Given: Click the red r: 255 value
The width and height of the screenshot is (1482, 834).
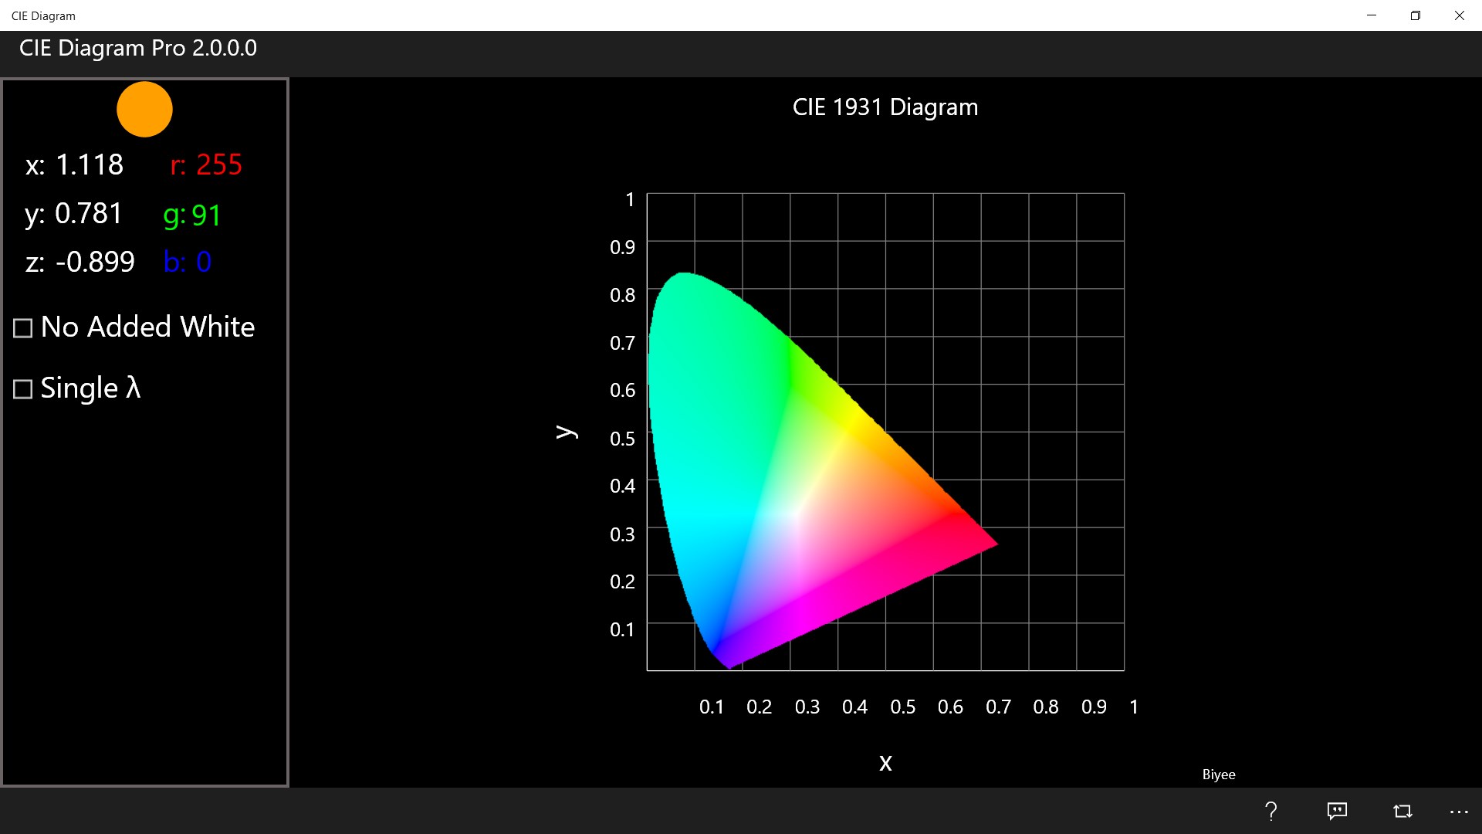Looking at the screenshot, I should tap(206, 164).
